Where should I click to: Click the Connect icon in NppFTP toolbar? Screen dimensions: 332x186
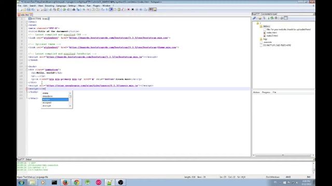point(254,18)
